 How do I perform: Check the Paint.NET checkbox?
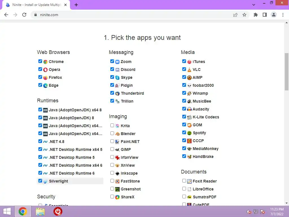pyautogui.click(x=112, y=141)
